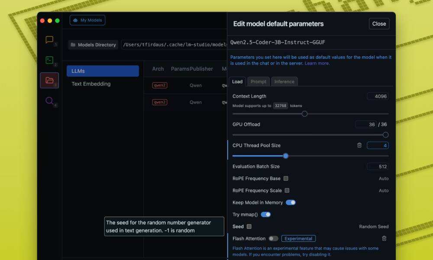Screen dimensions: 433x260
Task: Click trash icon beside Flash Attention
Action: point(384,238)
